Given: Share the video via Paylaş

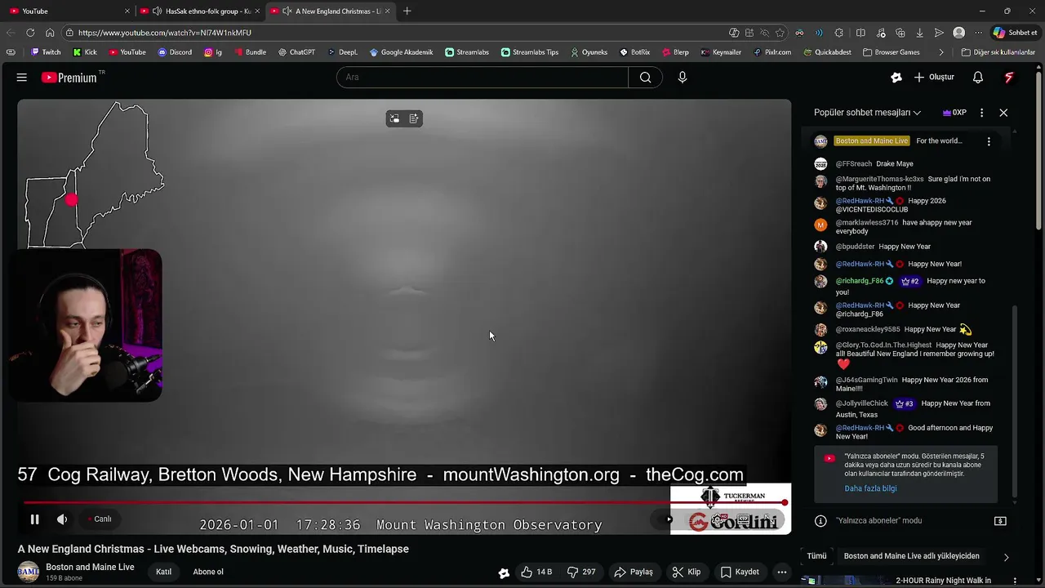Looking at the screenshot, I should (x=634, y=572).
